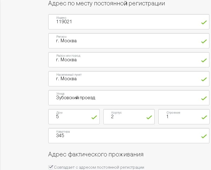The image size is (211, 170).
Task: Click the checkmark in Населенный пункт field
Action: [204, 79]
